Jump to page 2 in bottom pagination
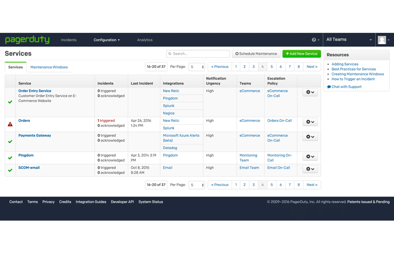This screenshot has width=394, height=263. coord(244,185)
